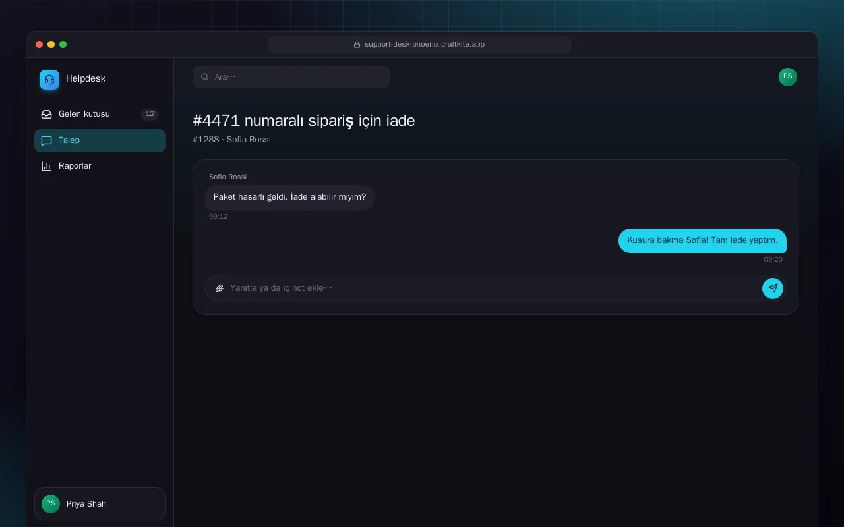The image size is (844, 527).
Task: Open the Priya Shah profile card
Action: tap(100, 504)
